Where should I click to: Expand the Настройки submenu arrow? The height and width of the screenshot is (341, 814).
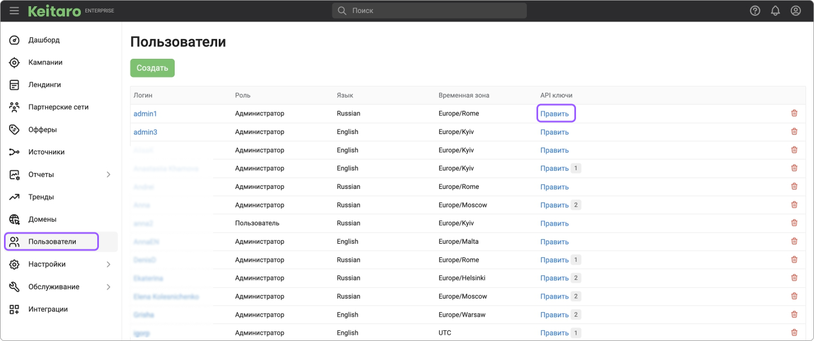[109, 264]
